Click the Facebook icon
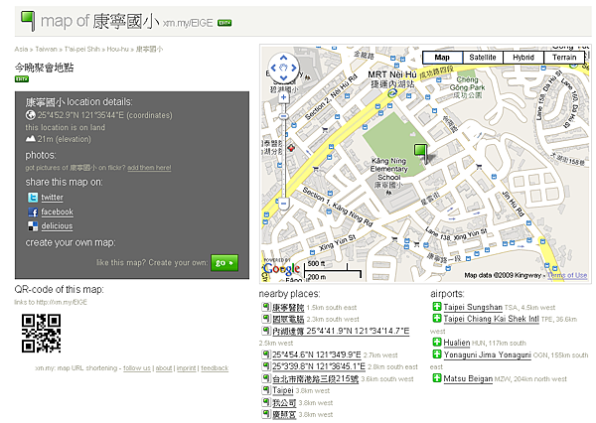The height and width of the screenshot is (423, 596). [x=33, y=212]
